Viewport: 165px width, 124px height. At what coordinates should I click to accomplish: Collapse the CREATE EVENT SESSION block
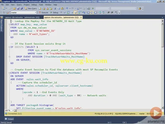(x=9, y=73)
